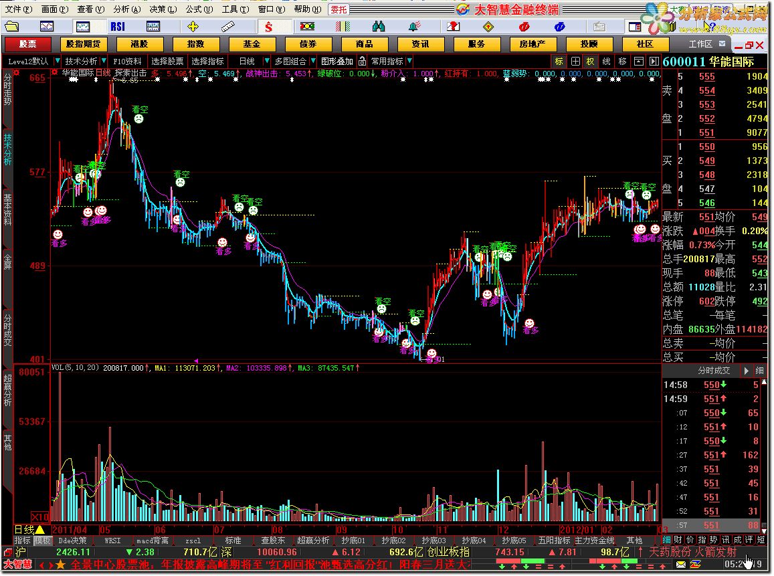
Task: Select the 港股 category button
Action: point(139,44)
